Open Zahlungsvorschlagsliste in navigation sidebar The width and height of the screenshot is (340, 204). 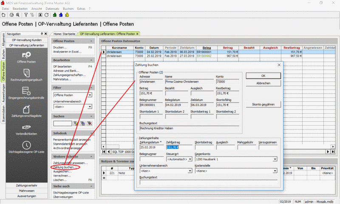click(26, 111)
